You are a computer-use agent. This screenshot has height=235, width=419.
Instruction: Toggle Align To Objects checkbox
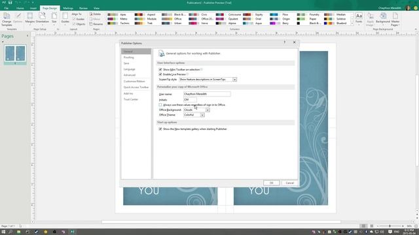click(x=74, y=24)
